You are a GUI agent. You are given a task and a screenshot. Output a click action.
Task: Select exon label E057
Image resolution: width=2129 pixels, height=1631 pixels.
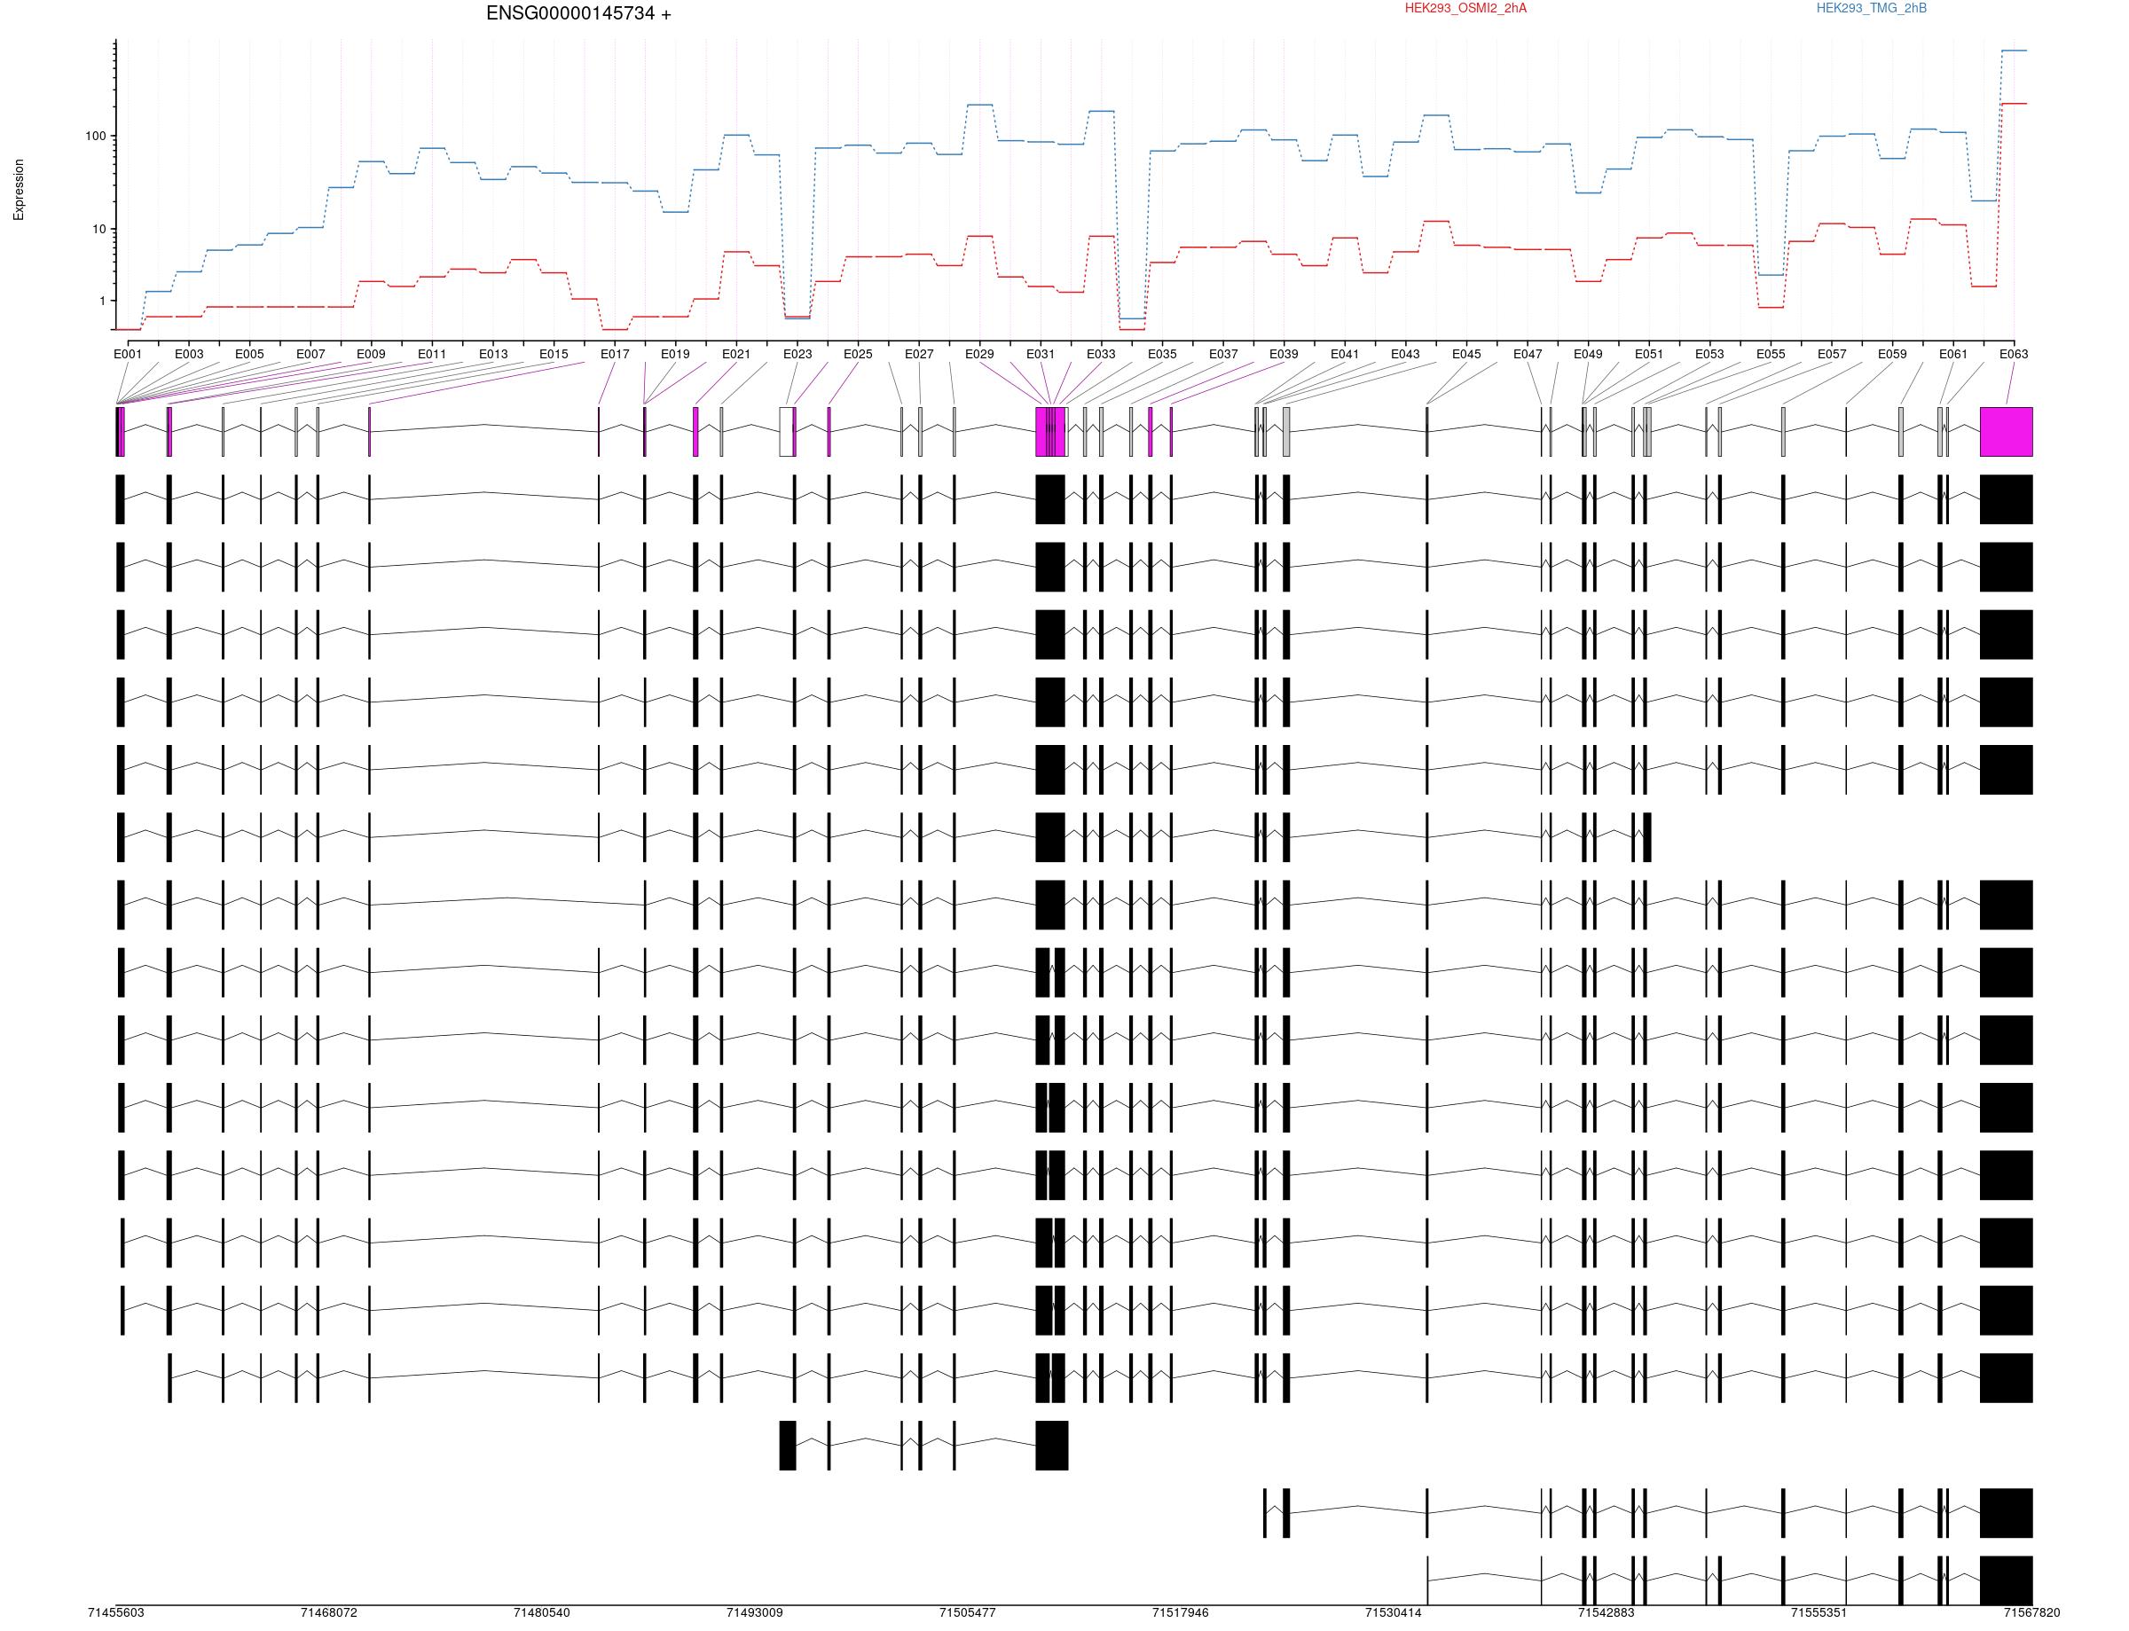(1832, 355)
